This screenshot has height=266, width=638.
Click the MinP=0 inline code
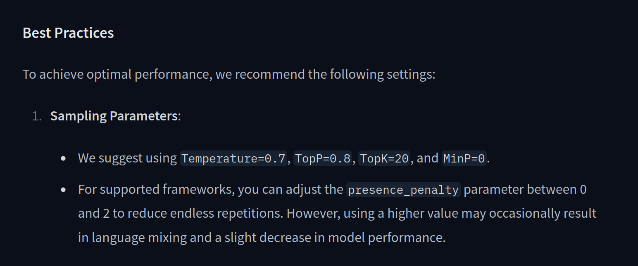tap(464, 158)
